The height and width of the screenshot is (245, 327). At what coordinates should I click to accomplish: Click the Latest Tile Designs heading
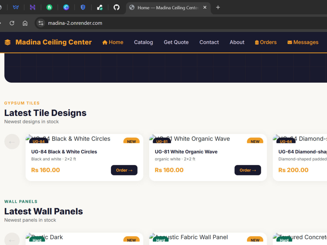(x=45, y=113)
